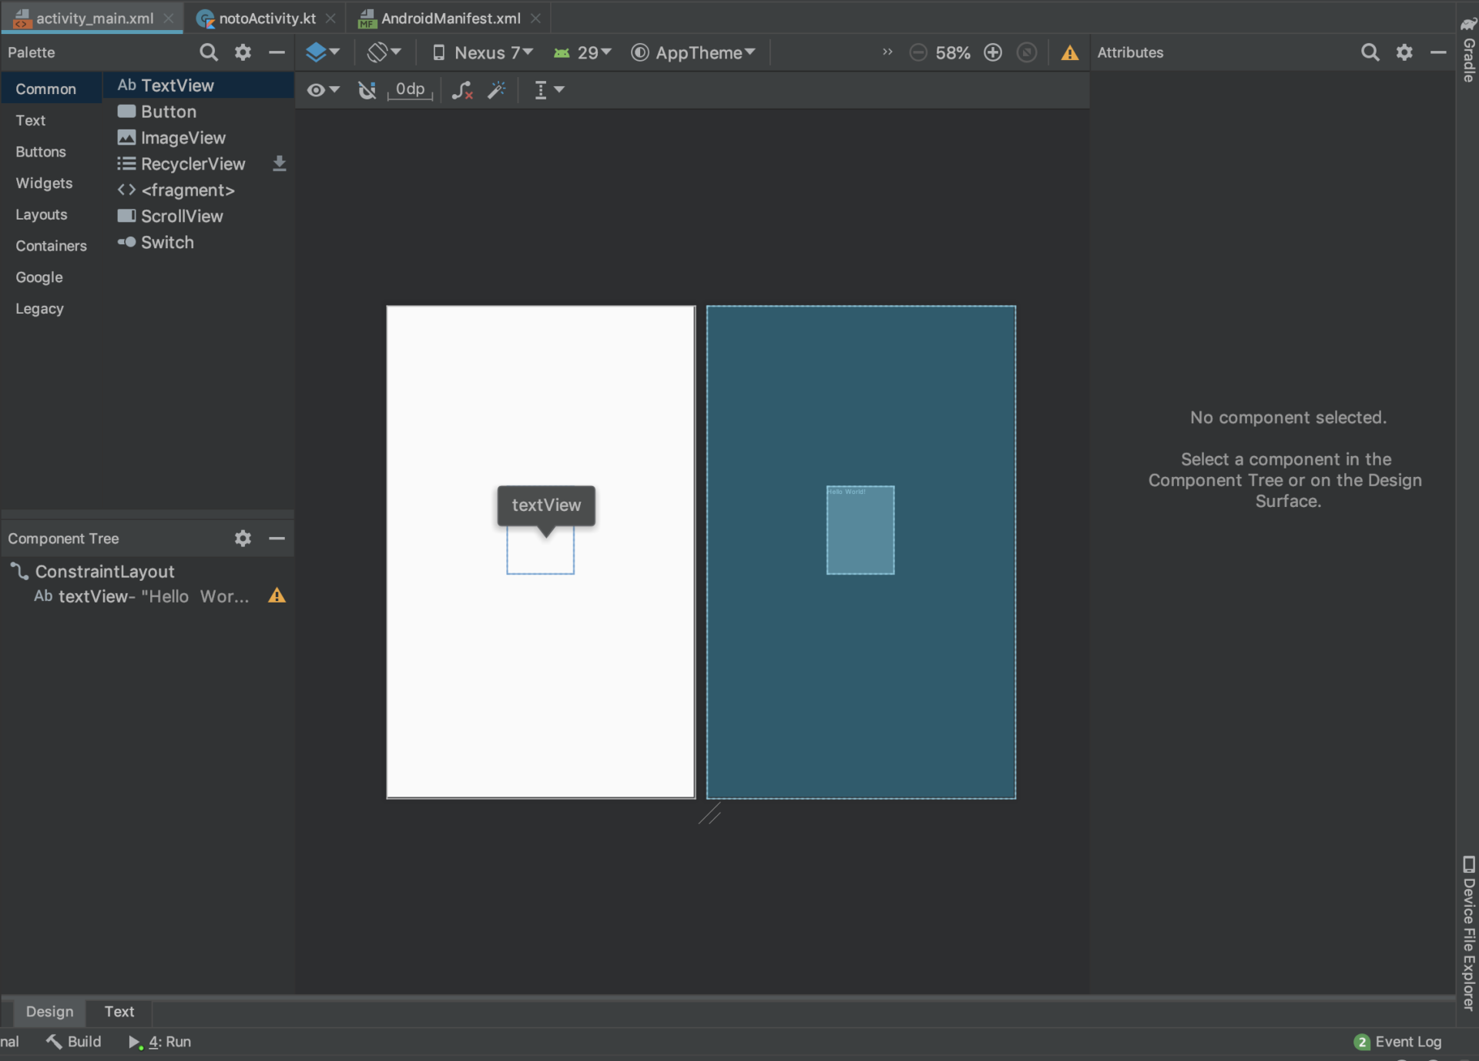This screenshot has height=1061, width=1479.
Task: Zoom out using the minus icon
Action: tap(917, 52)
